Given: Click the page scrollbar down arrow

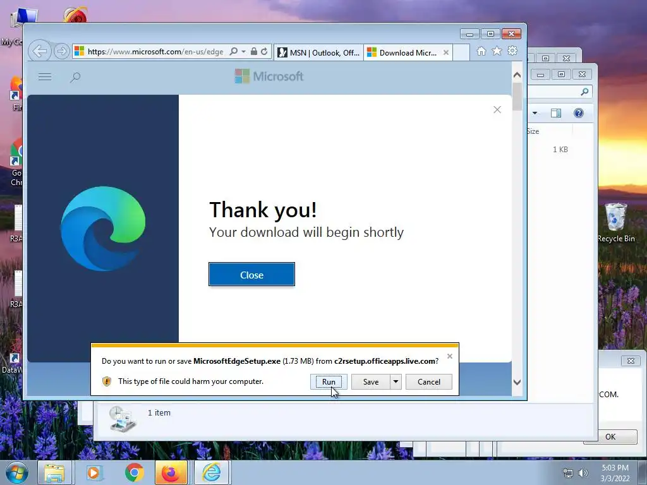Looking at the screenshot, I should tap(517, 382).
